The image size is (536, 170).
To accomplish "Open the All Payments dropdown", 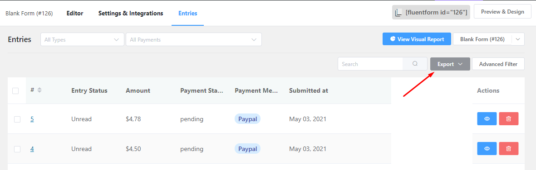I will point(193,39).
